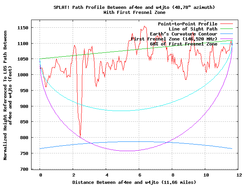Click the y-axis tick label 1100
The width and height of the screenshot is (246, 185).
pyautogui.click(x=23, y=44)
